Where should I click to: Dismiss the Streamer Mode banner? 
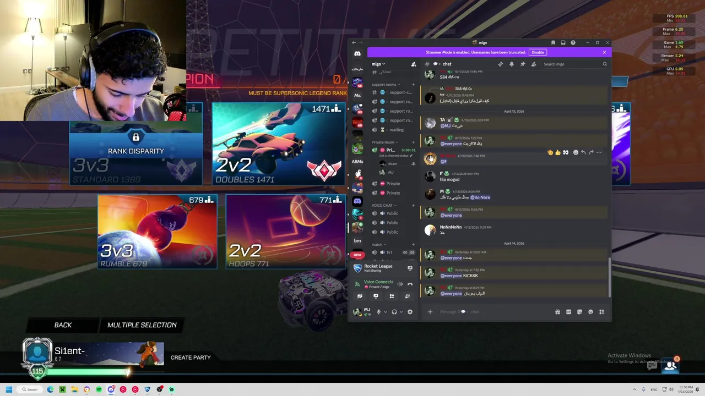tap(604, 52)
